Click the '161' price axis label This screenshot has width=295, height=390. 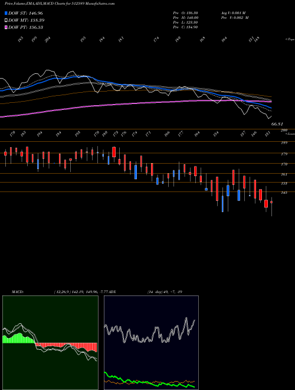(x=284, y=174)
